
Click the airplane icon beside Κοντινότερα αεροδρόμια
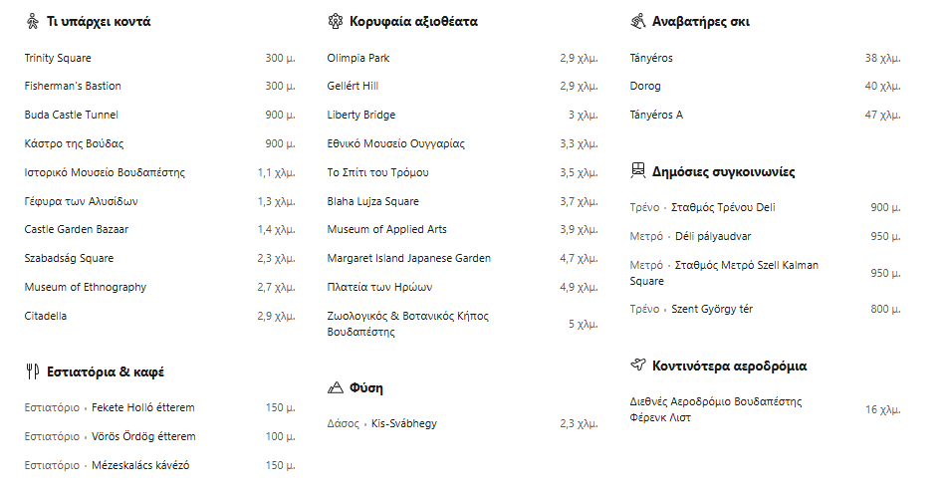tap(638, 365)
